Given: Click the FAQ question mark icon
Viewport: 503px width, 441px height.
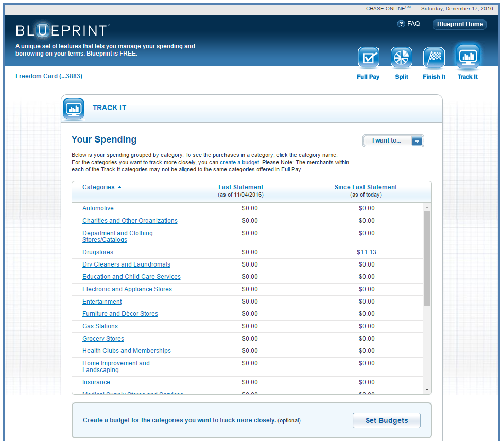Looking at the screenshot, I should 401,24.
